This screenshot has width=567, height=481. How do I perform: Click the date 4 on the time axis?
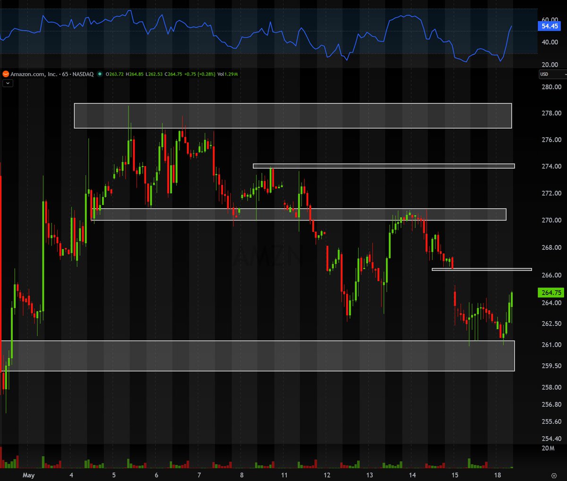pyautogui.click(x=71, y=475)
